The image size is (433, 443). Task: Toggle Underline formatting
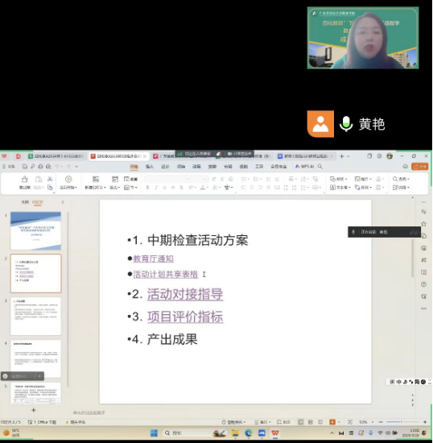pos(164,188)
